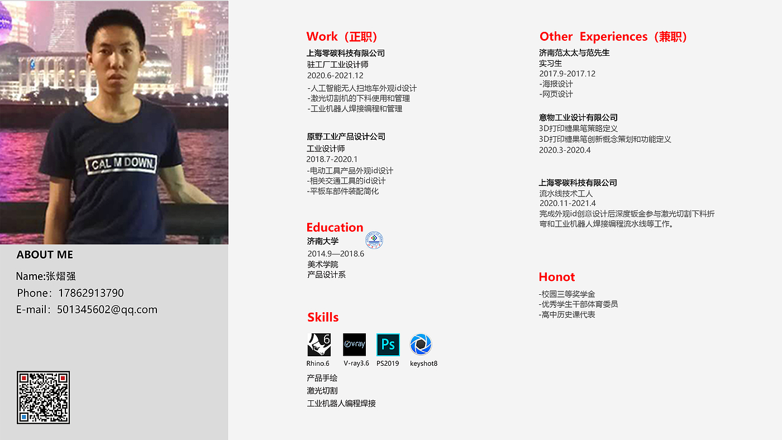Select the name line 'Name:张熠强'

[x=46, y=276]
